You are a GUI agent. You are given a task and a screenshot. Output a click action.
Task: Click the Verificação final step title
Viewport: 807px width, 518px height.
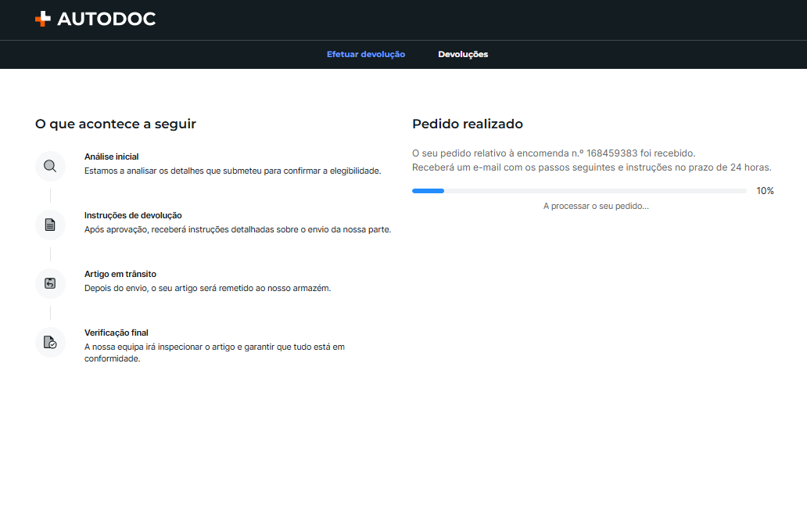pos(117,333)
